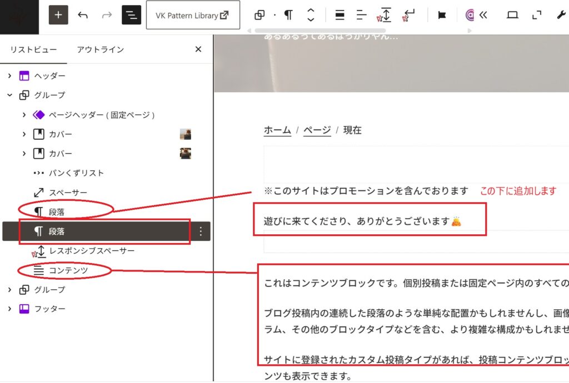Expand the ヘッダー tree item

click(x=10, y=75)
